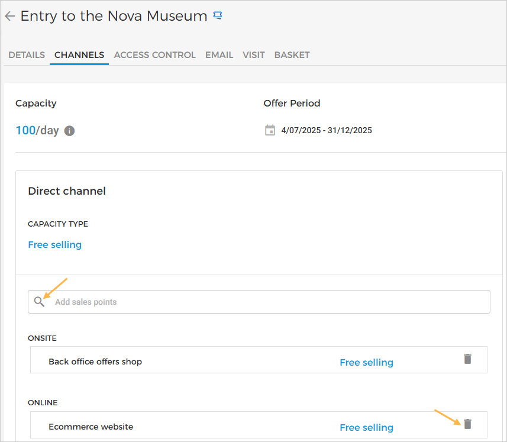The image size is (507, 442).
Task: Open the offer period calendar icon
Action: pyautogui.click(x=270, y=130)
